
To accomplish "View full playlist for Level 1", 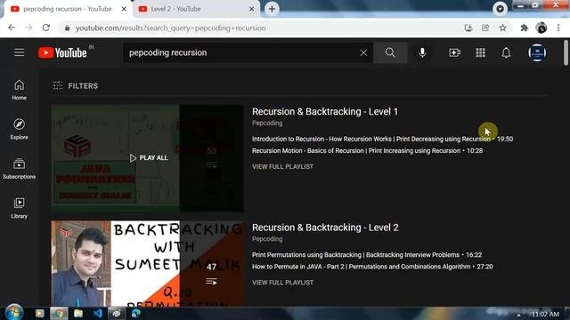I will [x=282, y=166].
